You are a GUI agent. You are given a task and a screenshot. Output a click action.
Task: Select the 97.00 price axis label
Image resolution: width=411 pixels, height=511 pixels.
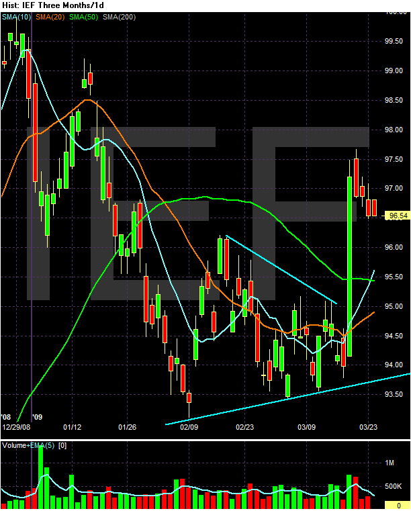tap(394, 189)
